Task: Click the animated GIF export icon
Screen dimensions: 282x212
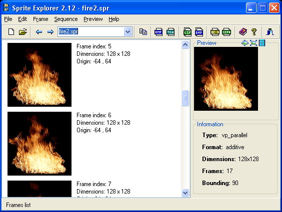Action: [226, 32]
